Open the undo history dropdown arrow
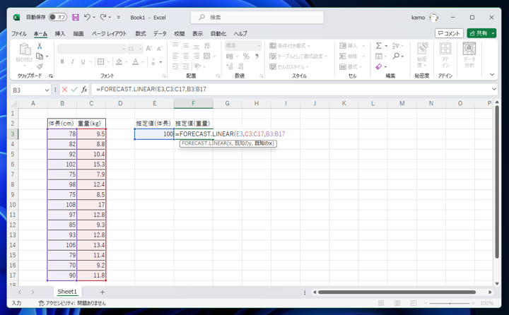509x315 pixels. 94,17
